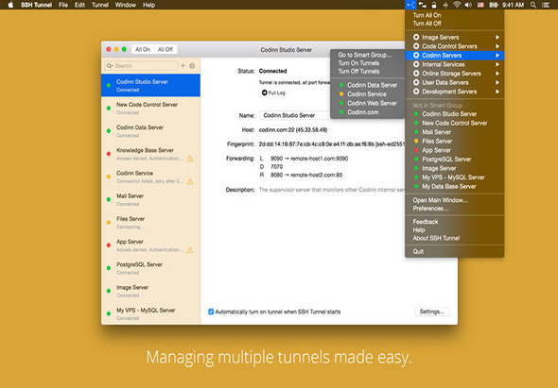The image size is (558, 388).
Task: Toggle App Server status dot in menu
Action: [416, 150]
